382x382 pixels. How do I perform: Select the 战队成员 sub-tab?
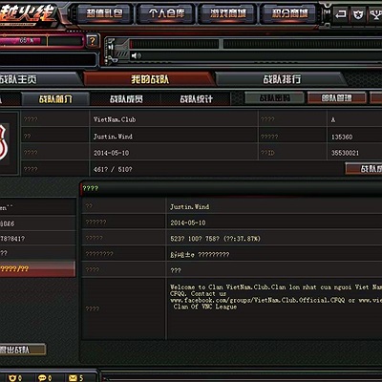[x=126, y=99]
